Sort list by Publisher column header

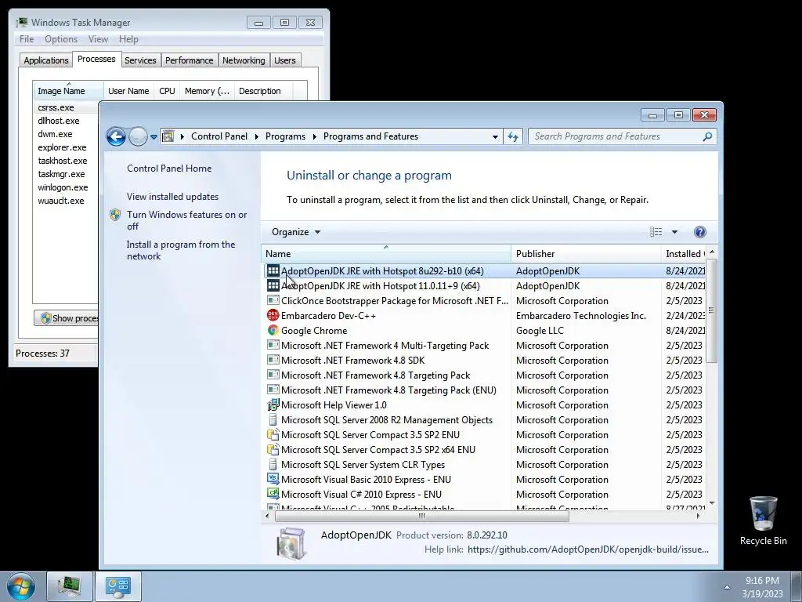pyautogui.click(x=586, y=253)
